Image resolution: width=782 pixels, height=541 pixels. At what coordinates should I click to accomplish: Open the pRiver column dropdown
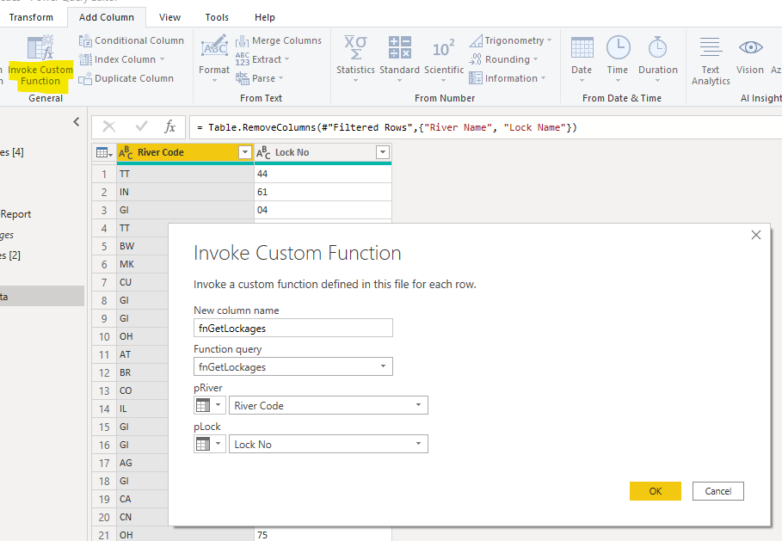(418, 405)
